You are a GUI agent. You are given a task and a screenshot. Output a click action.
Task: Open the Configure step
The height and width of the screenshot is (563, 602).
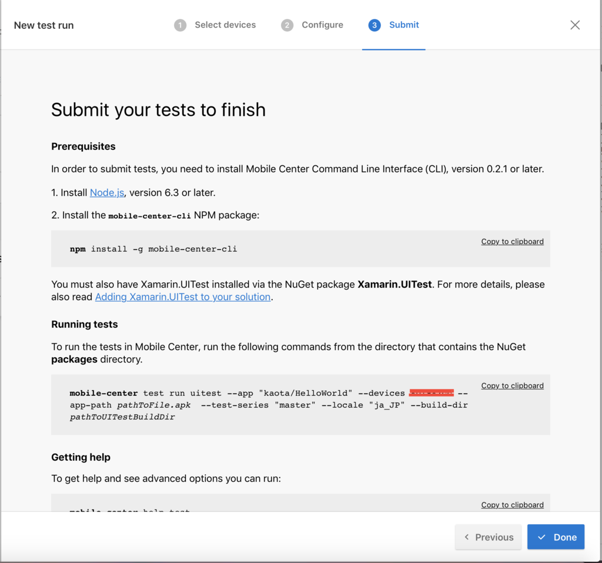click(322, 25)
